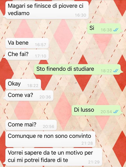Screen dimensions: 126x167
Task: Tap the 'Okay' message bubble
Action: coord(23,84)
